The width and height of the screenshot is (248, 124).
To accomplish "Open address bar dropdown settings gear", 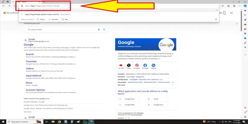I will 216,20.
